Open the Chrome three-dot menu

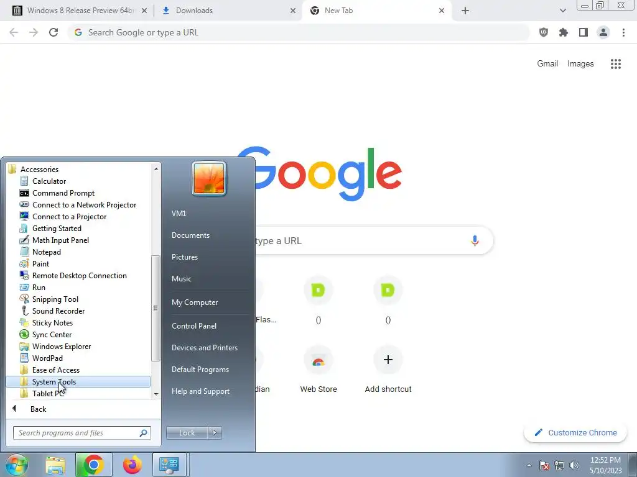[x=623, y=32]
